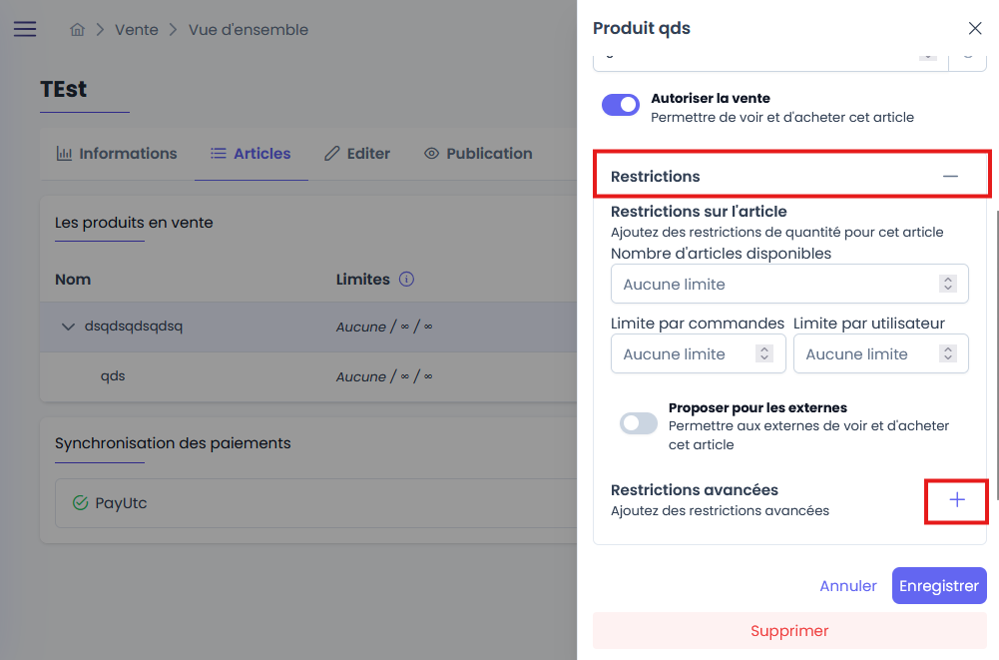Click stepper of Limite par commandes
Viewport: 999px width, 660px height.
tap(763, 353)
